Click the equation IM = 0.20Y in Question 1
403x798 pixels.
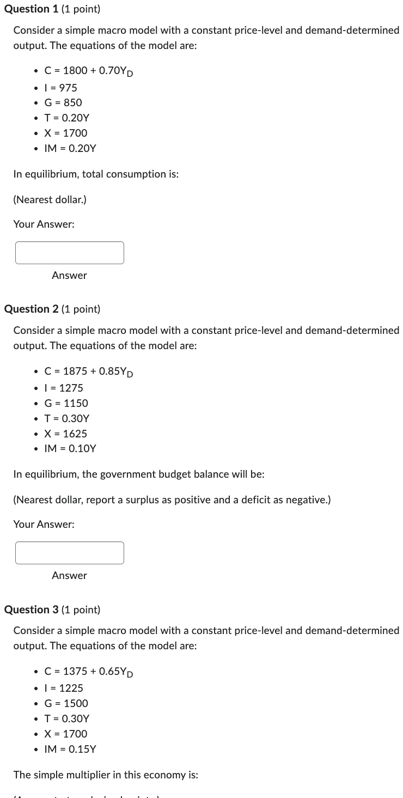(70, 148)
